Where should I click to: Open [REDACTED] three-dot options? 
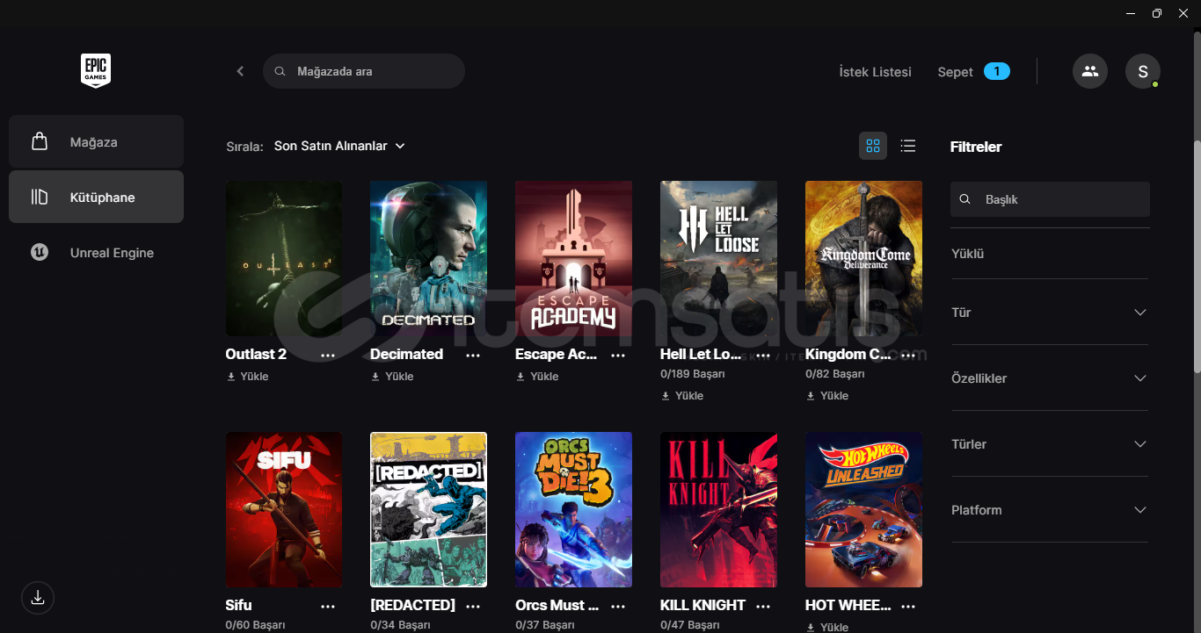473,606
